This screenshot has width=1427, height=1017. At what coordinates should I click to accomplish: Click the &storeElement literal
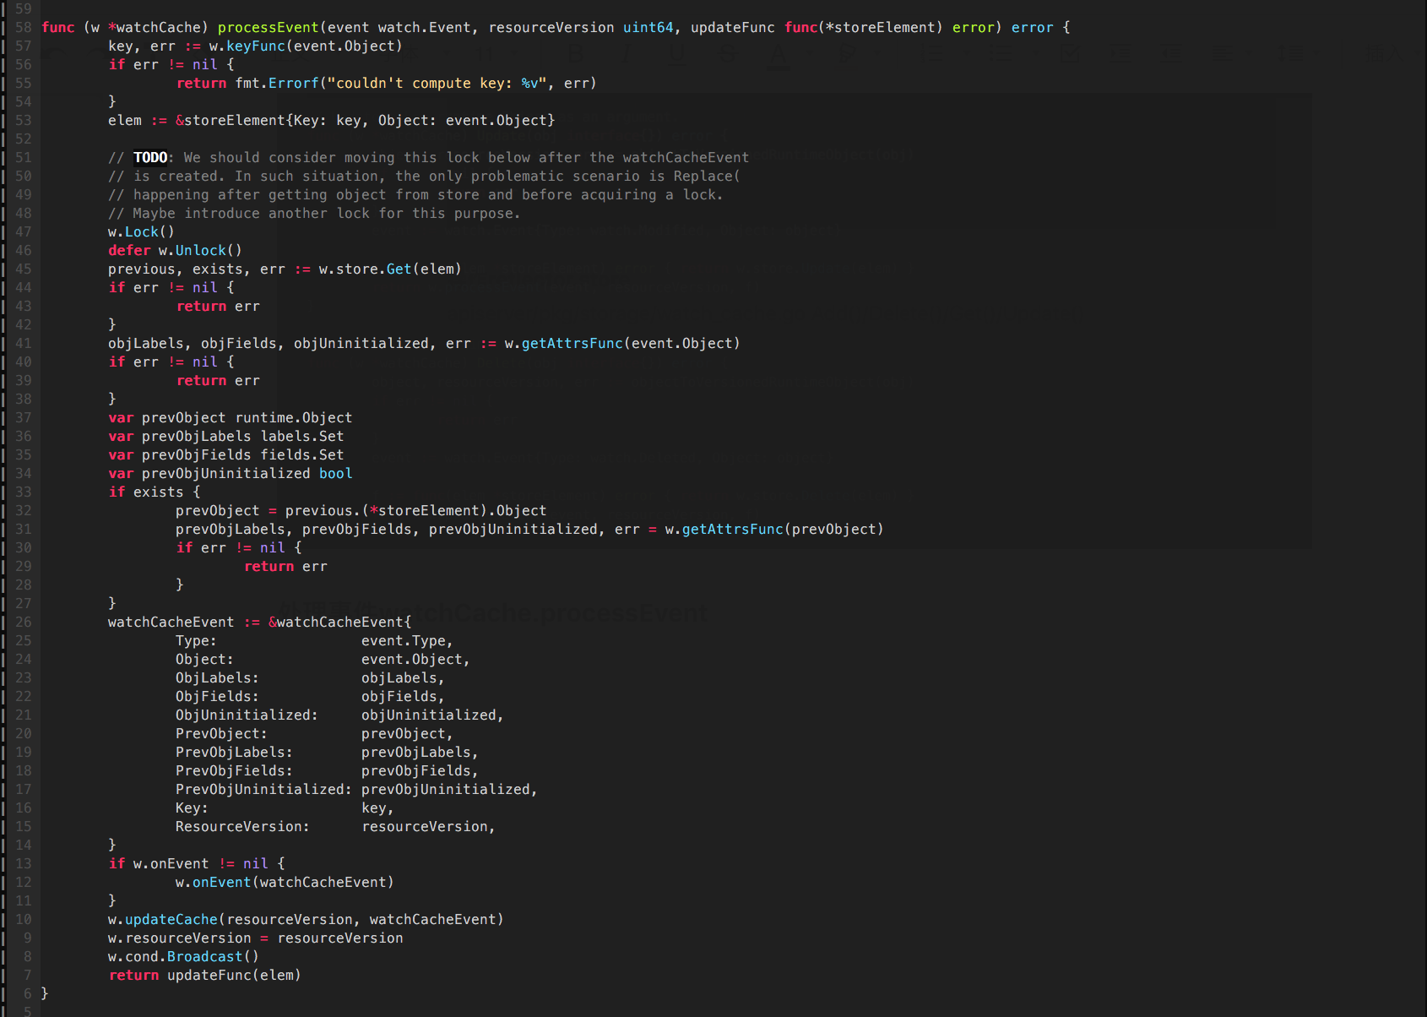[x=365, y=121]
